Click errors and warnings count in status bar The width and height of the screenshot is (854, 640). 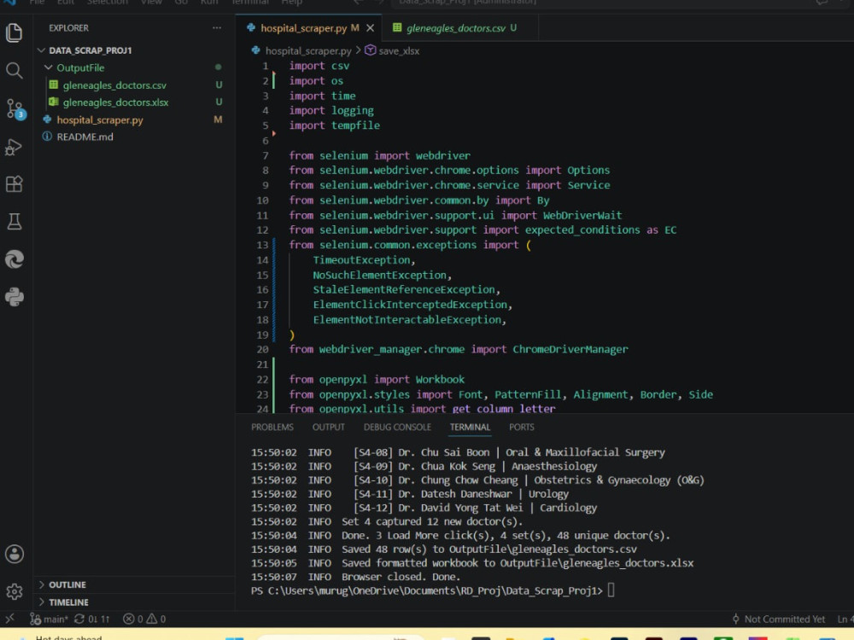point(144,619)
